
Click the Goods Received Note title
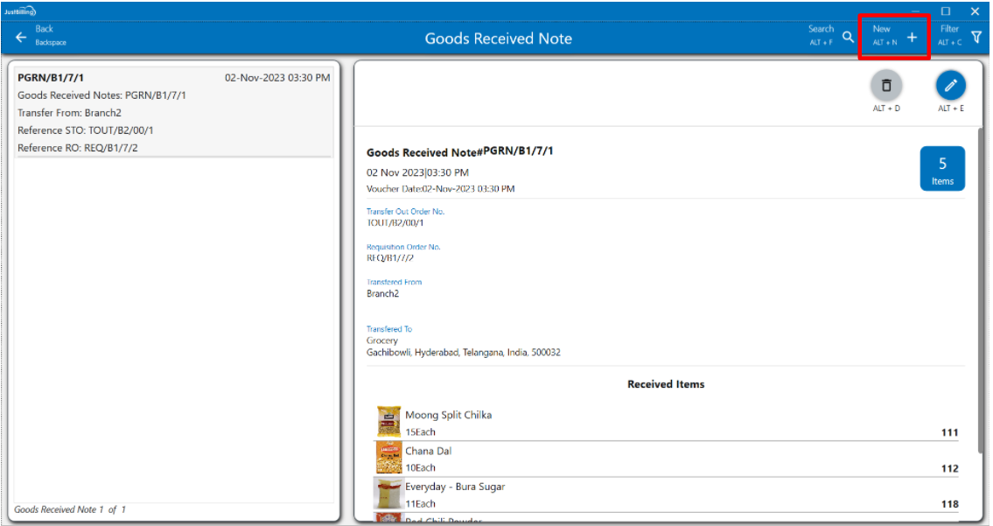click(x=498, y=39)
